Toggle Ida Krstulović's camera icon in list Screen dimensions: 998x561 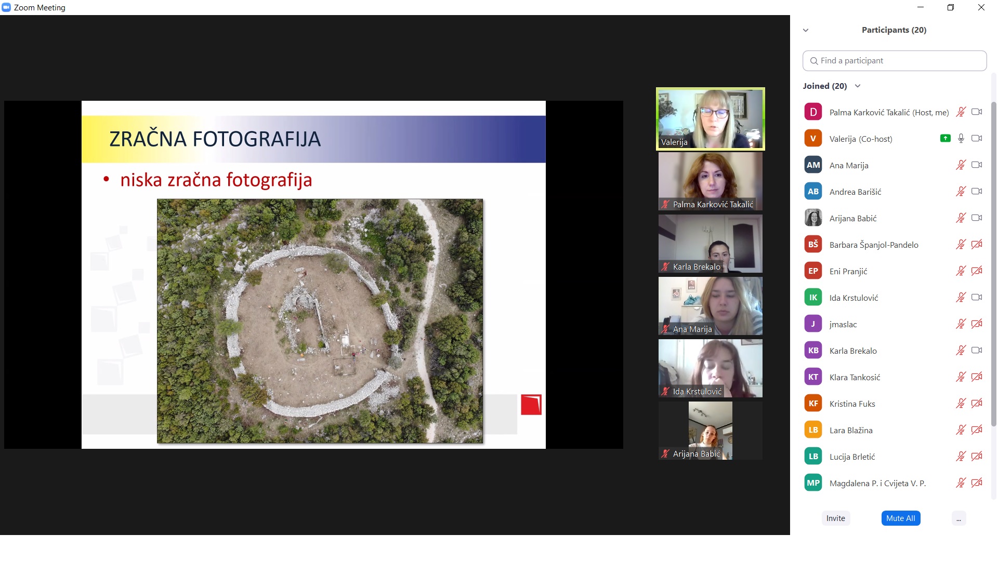(977, 297)
